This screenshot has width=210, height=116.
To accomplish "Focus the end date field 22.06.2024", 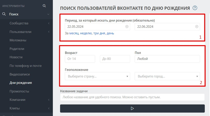I will click(x=167, y=26).
